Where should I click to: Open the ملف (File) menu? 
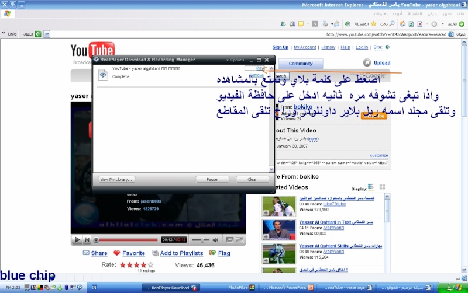coord(460,13)
